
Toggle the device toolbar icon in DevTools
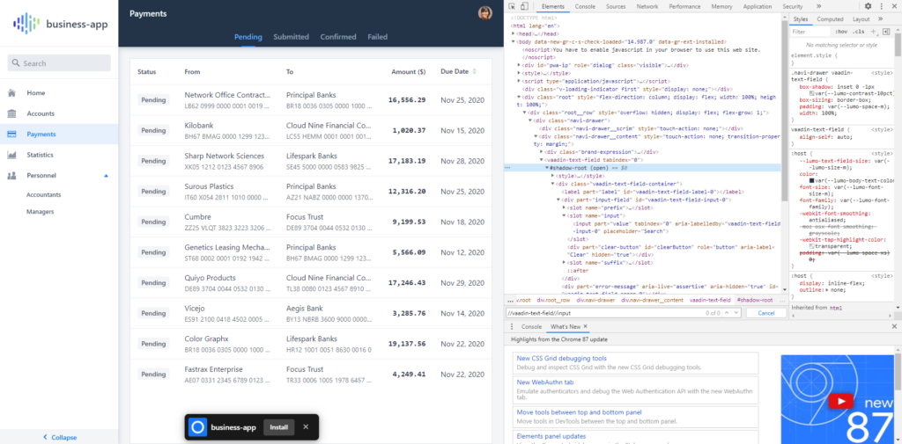tap(525, 6)
